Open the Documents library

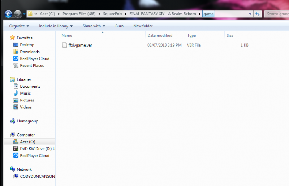pyautogui.click(x=30, y=86)
